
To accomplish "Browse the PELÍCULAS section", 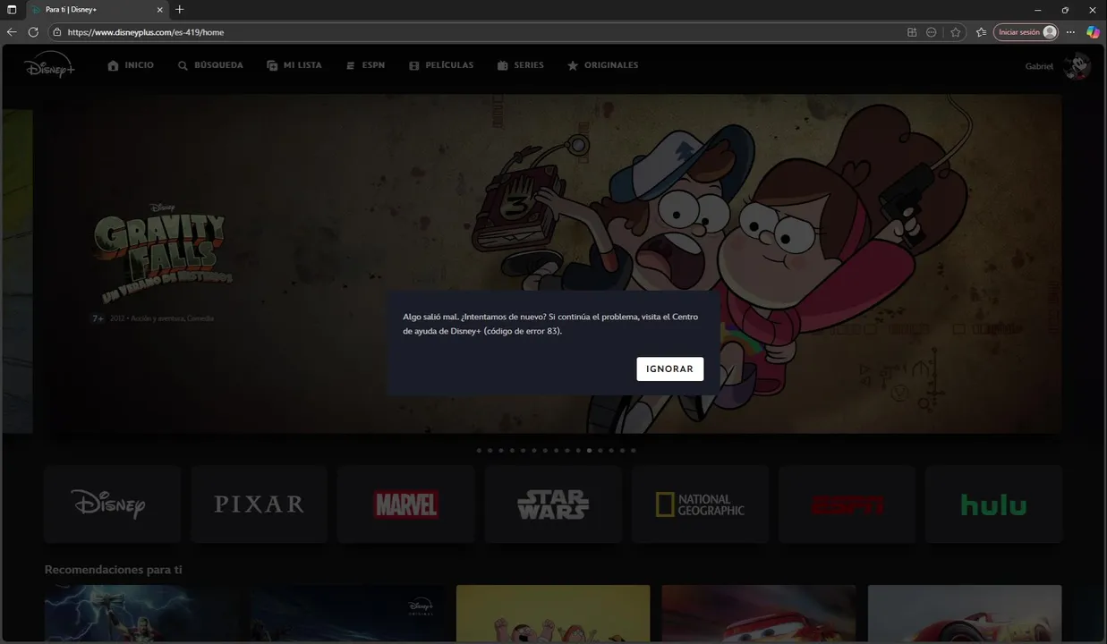I will (441, 65).
